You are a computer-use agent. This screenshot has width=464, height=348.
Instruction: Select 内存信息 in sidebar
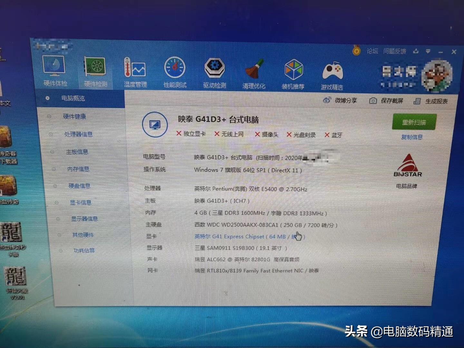(x=78, y=169)
